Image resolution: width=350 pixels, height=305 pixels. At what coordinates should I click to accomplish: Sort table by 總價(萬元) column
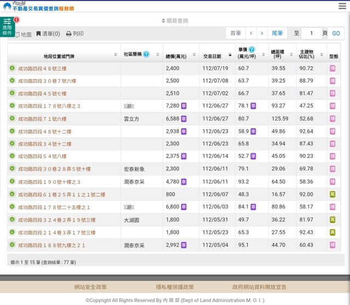pyautogui.click(x=176, y=56)
